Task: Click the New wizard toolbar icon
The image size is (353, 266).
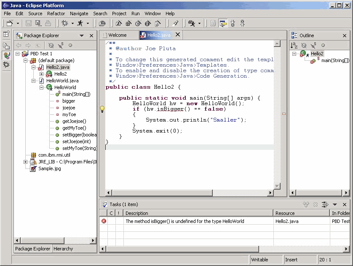Action: (10, 23)
